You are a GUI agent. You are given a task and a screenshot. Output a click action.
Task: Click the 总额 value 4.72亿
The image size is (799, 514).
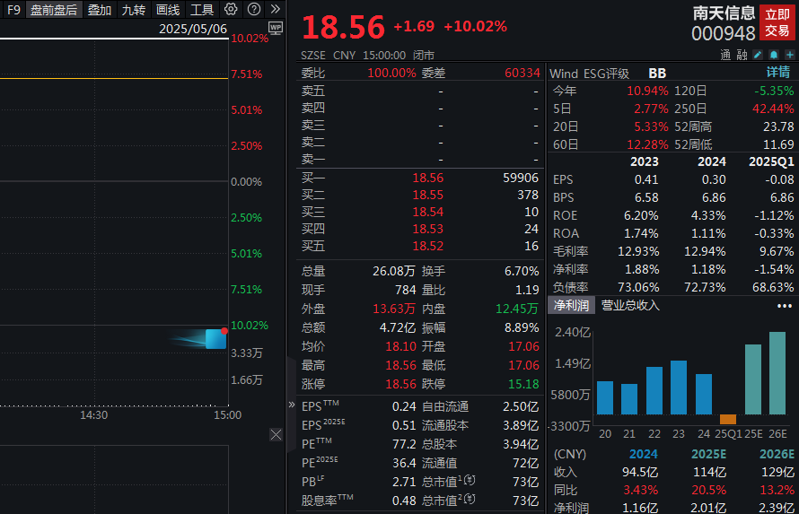[x=398, y=327]
